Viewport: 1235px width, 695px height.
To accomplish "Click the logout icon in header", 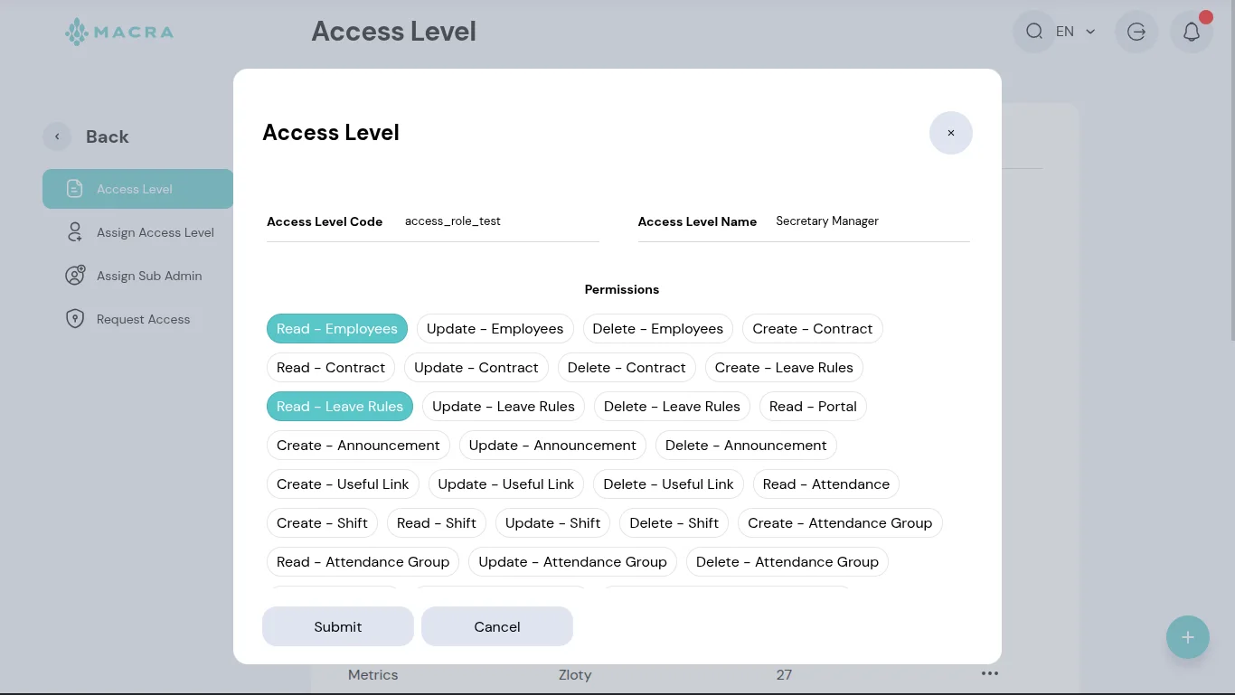I will pos(1136,32).
